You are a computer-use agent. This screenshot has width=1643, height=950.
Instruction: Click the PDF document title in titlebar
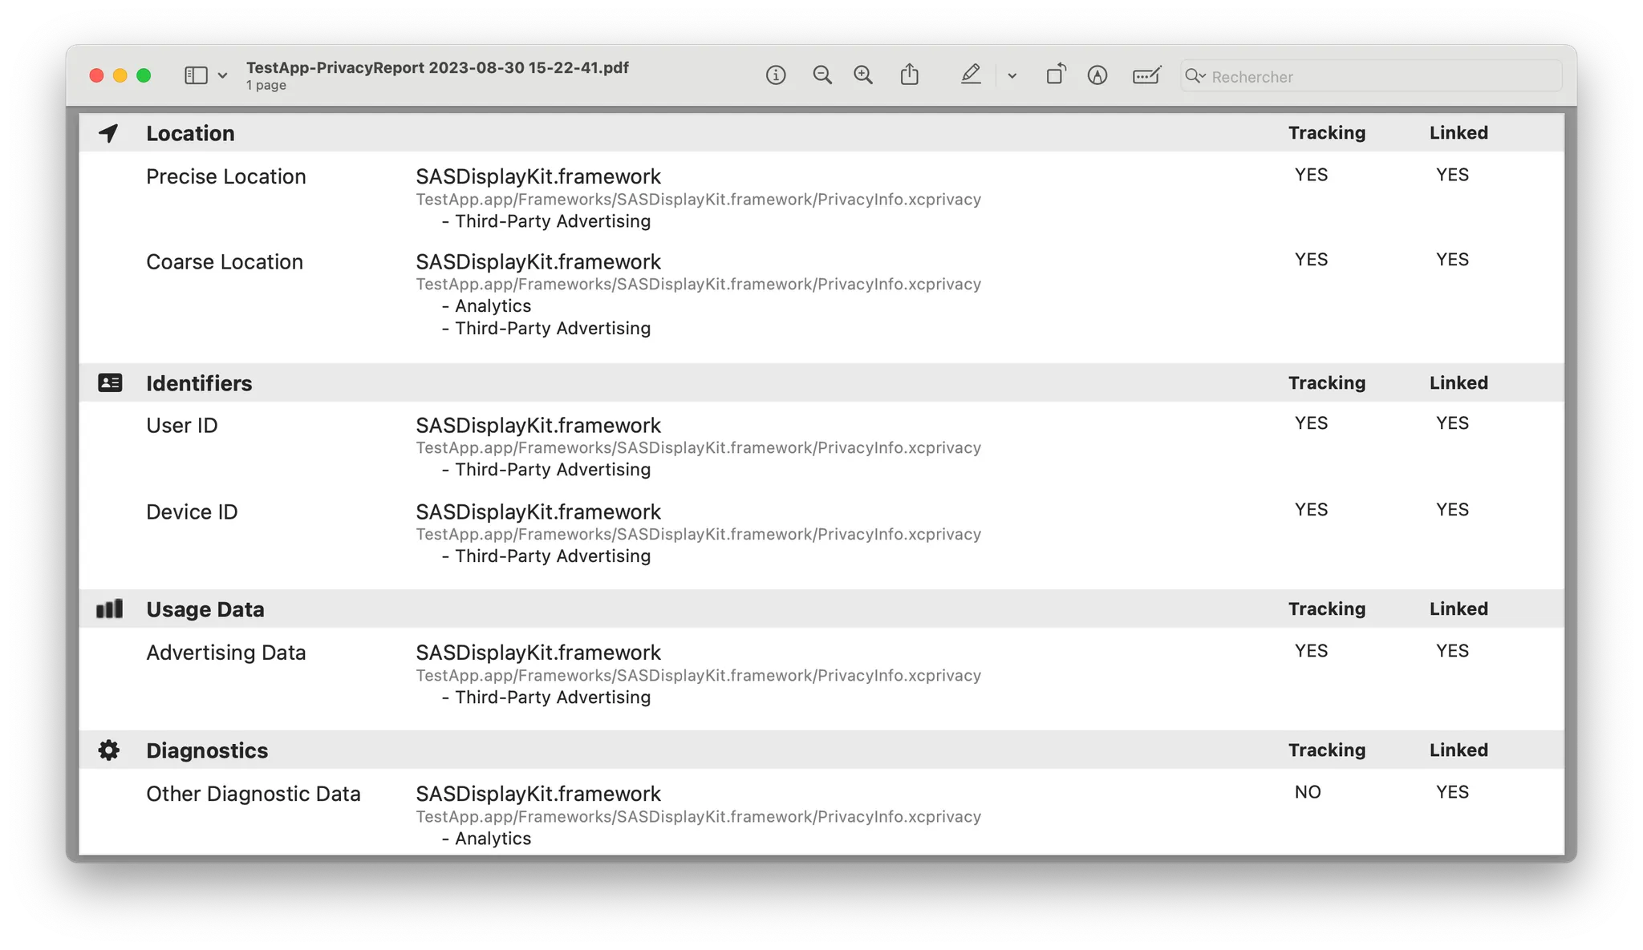pos(437,68)
